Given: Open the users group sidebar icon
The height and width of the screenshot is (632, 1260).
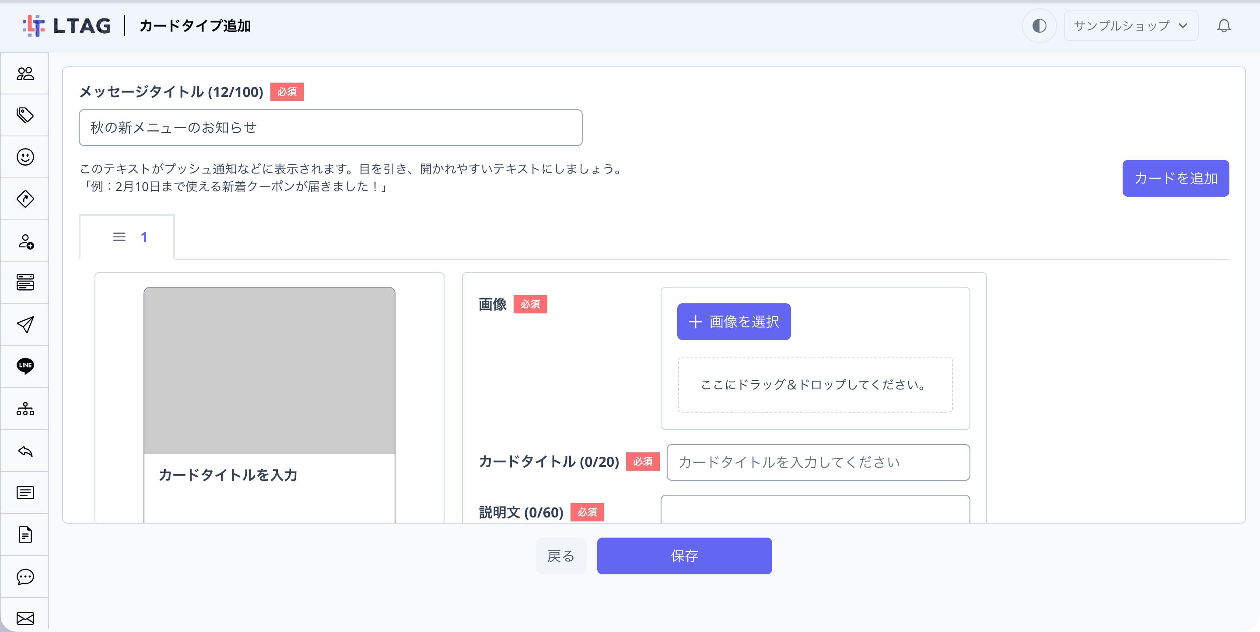Looking at the screenshot, I should (x=25, y=73).
